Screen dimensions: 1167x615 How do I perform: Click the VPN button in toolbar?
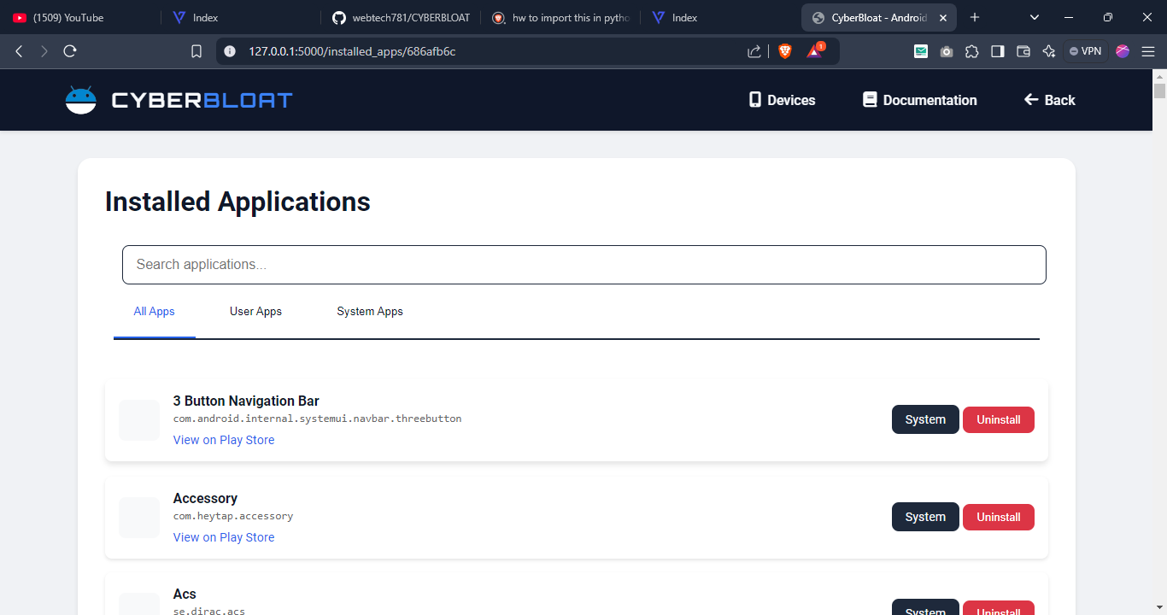coord(1085,51)
